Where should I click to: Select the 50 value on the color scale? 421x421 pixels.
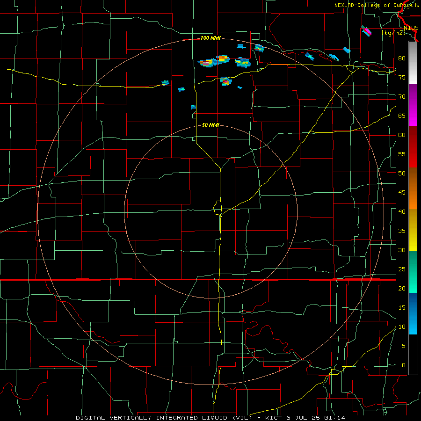(402, 174)
